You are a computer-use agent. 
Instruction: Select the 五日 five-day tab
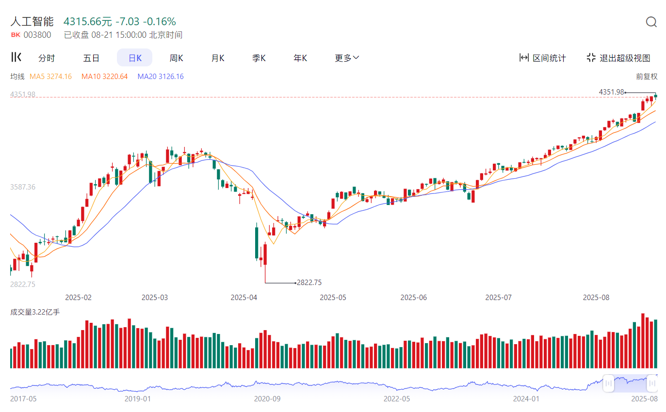91,58
